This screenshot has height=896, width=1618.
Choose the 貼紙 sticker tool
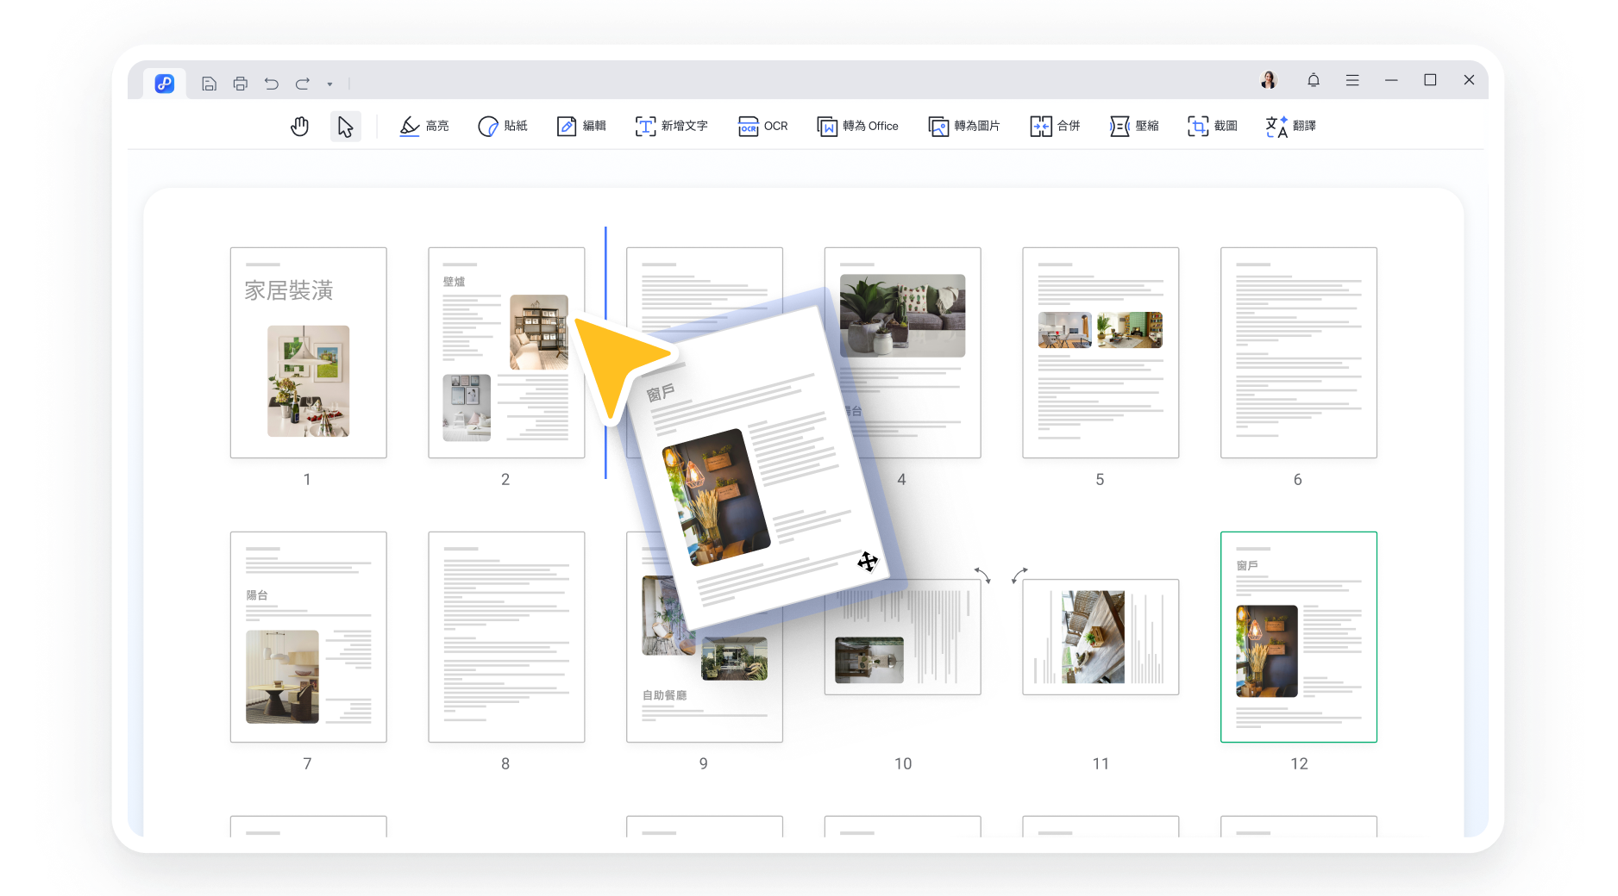503,127
